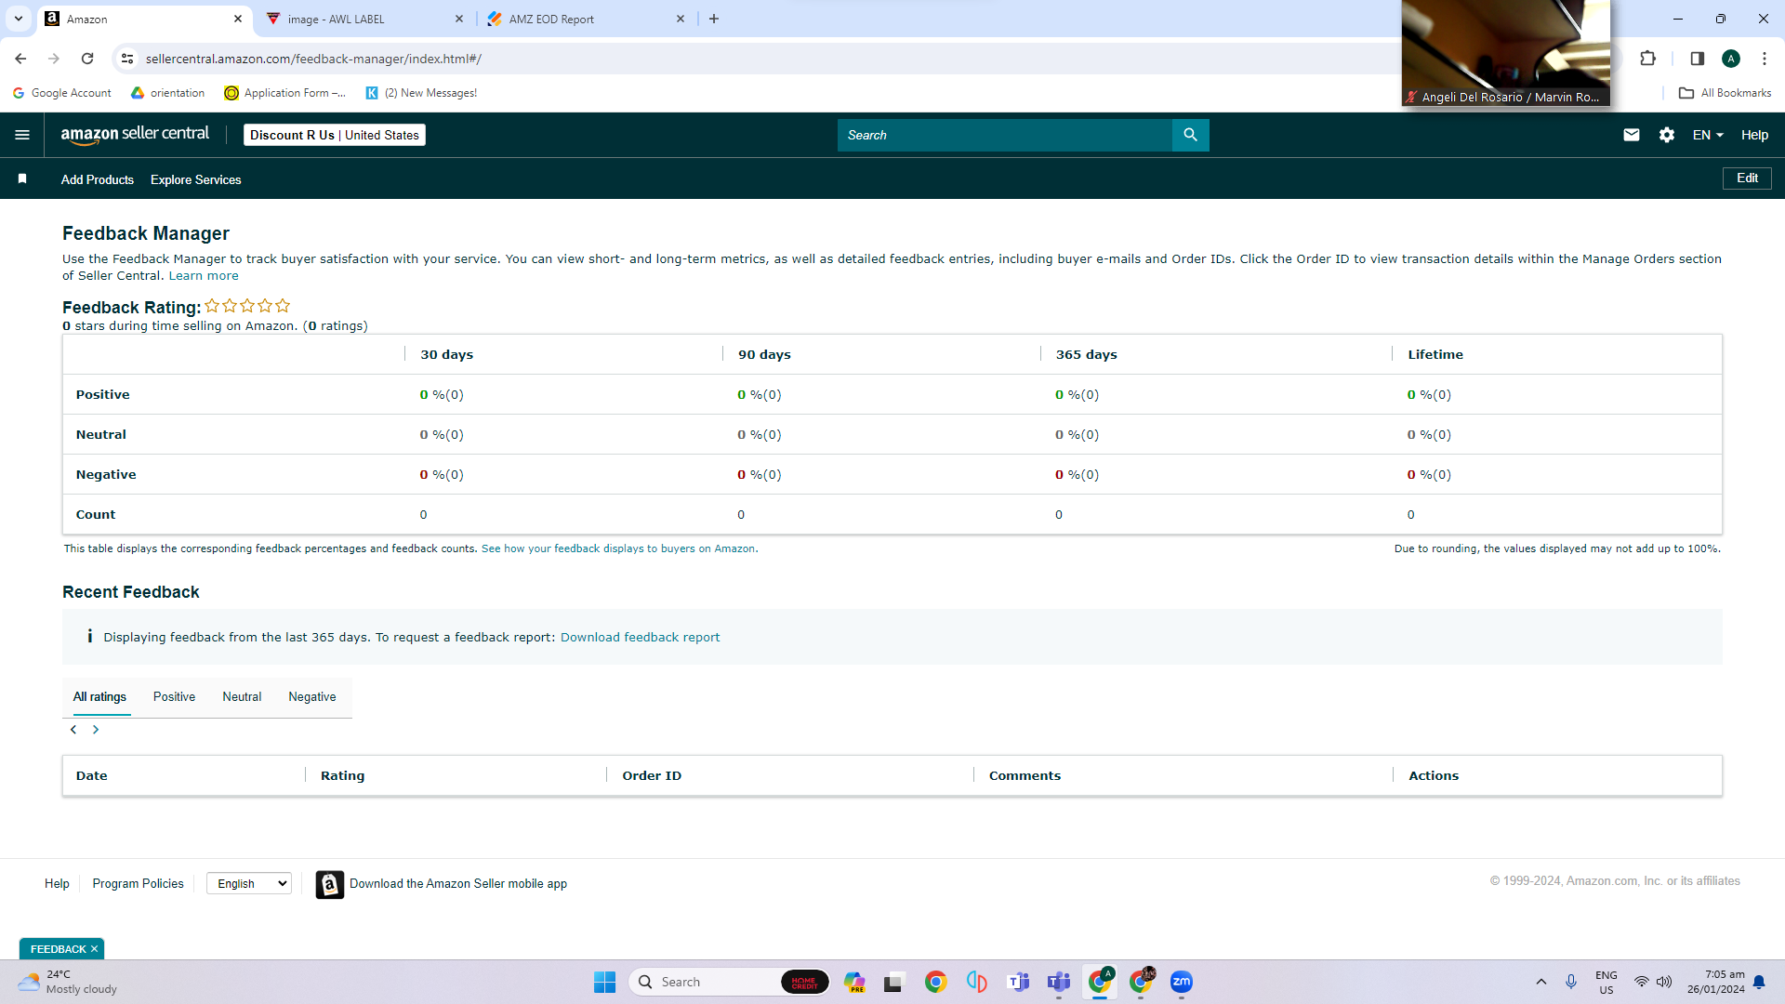1785x1004 pixels.
Task: Click the Seller Central search field
Action: 1005,135
